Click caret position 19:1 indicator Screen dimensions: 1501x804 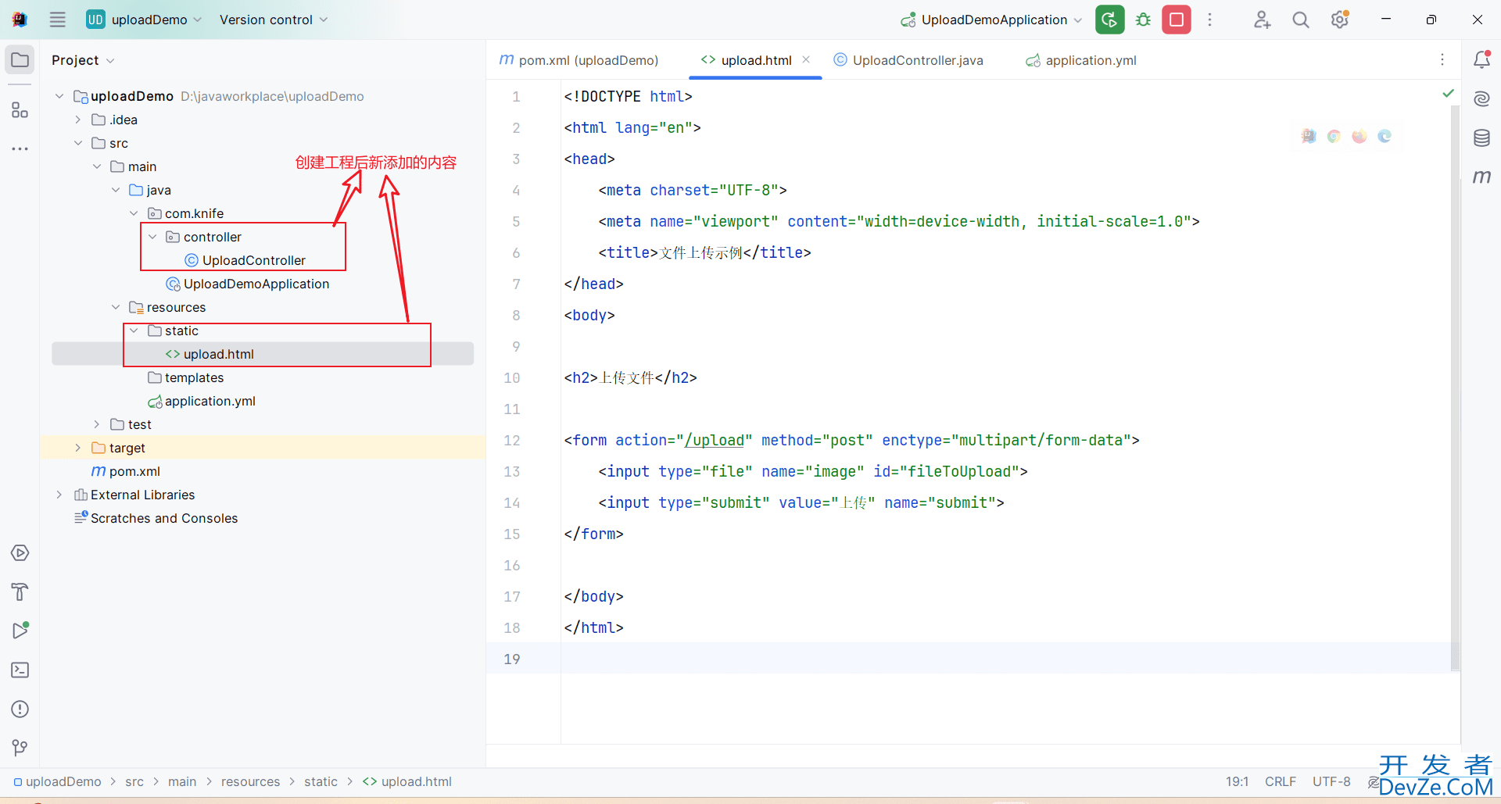click(x=1237, y=781)
